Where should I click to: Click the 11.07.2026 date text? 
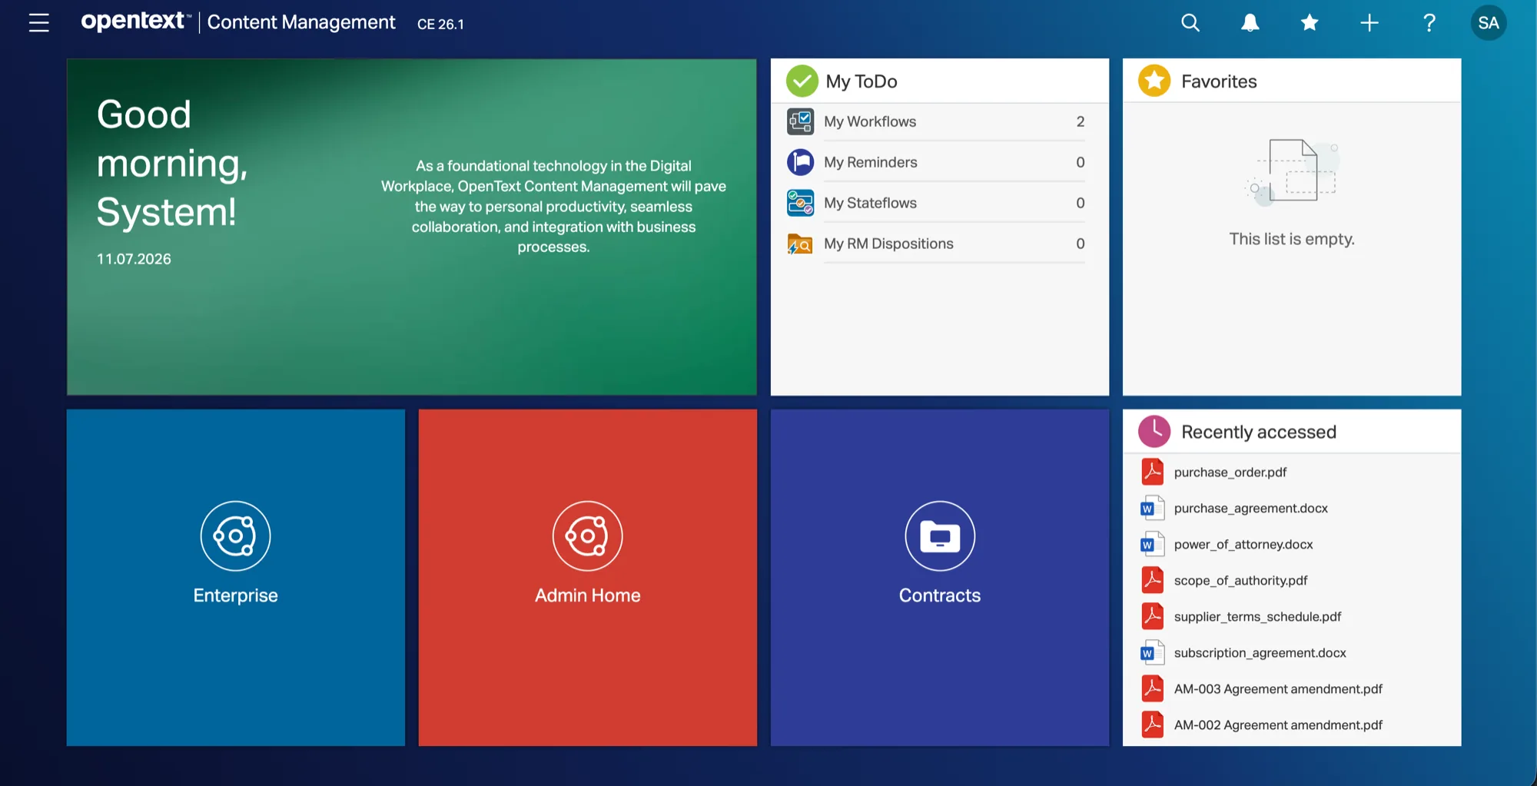(x=134, y=259)
